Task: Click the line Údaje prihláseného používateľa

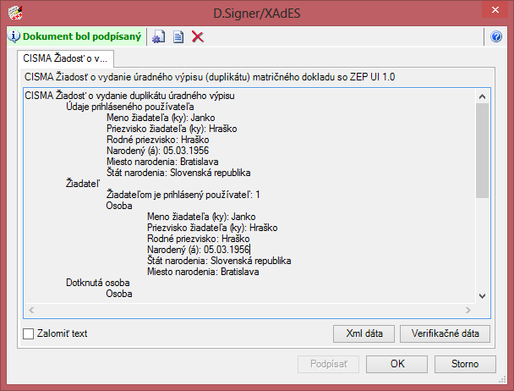Action: [130, 107]
